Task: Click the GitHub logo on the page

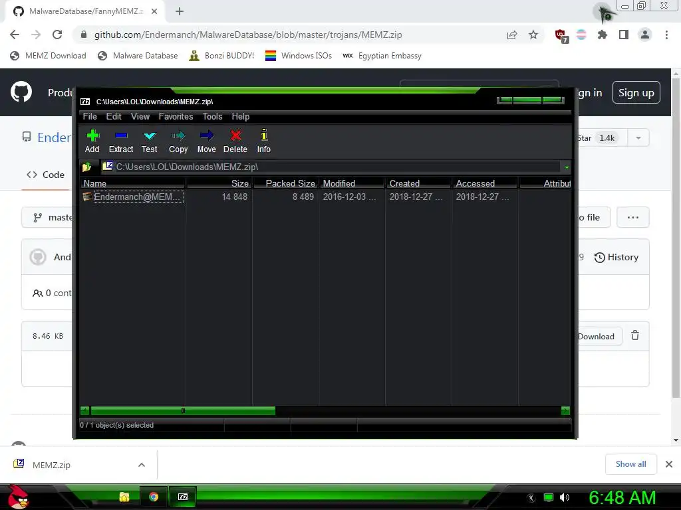Action: 21,92
